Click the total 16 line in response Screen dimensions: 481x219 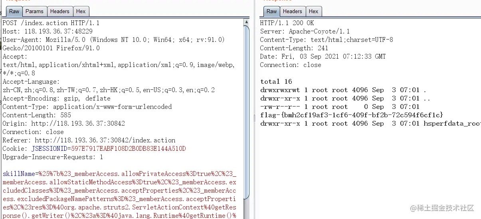click(276, 82)
